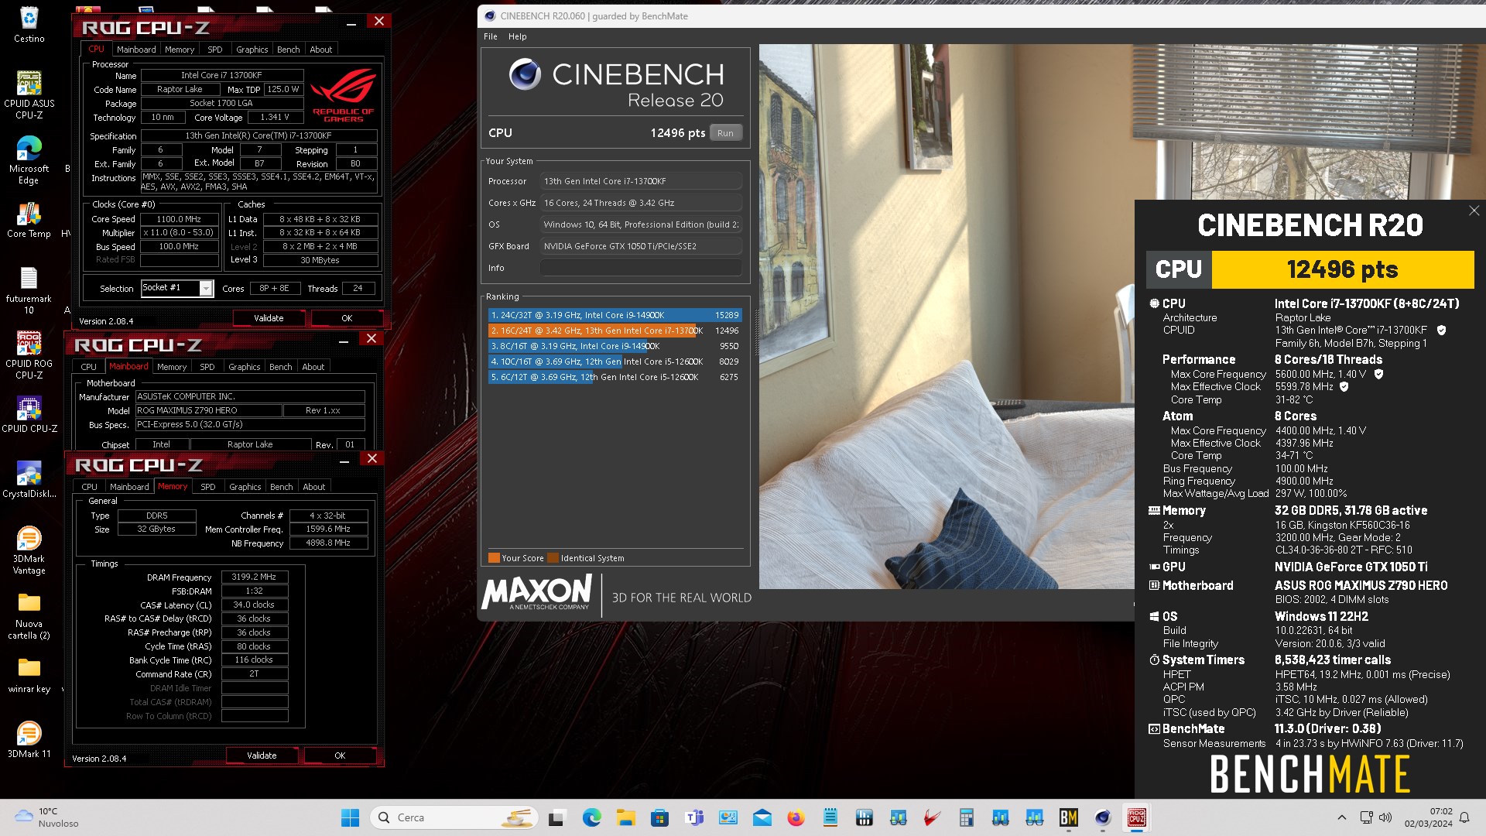The image size is (1486, 836).
Task: Launch 3DMark 11 desktop shortcut
Action: [x=29, y=739]
